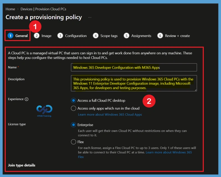Jump to the Review + create step

coord(174,36)
